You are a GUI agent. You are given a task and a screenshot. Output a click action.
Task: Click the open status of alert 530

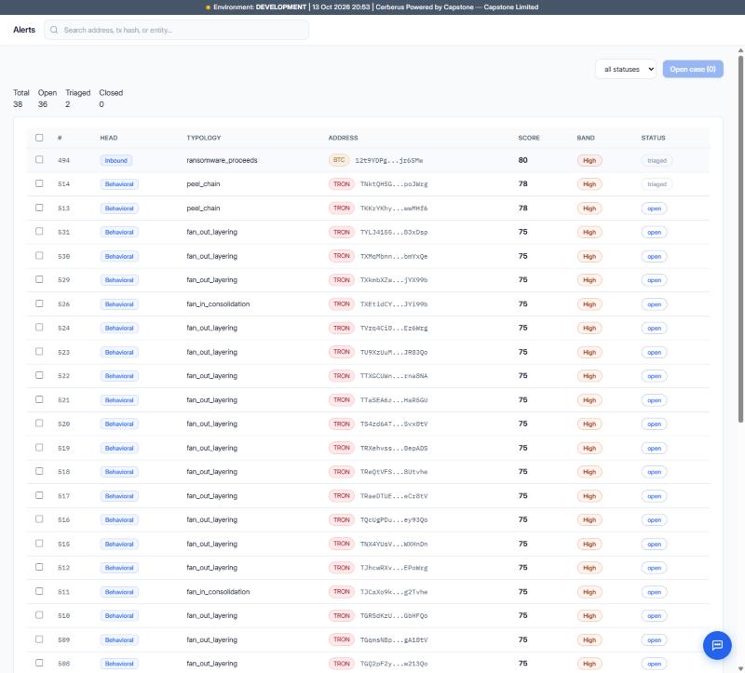pos(655,257)
